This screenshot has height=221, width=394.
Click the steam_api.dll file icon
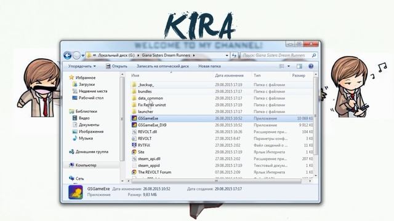134,158
